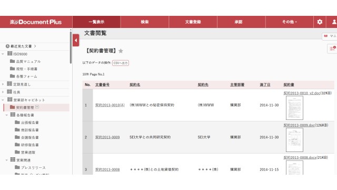337x190 pixels.
Task: Select the 営業週報 folder label
Action: pyautogui.click(x=28, y=153)
